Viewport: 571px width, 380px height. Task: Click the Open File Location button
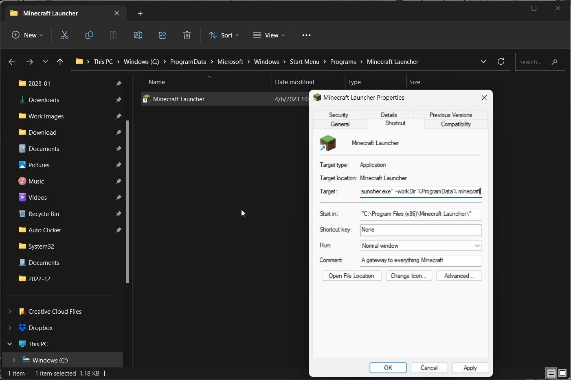pyautogui.click(x=351, y=276)
